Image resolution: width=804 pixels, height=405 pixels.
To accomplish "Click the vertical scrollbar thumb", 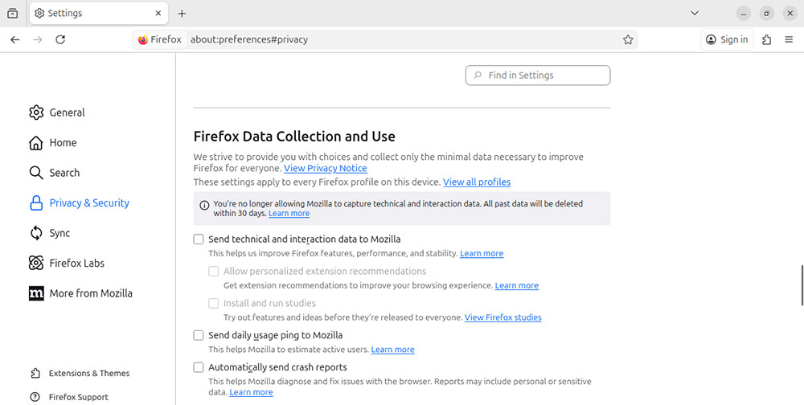I will pyautogui.click(x=802, y=285).
